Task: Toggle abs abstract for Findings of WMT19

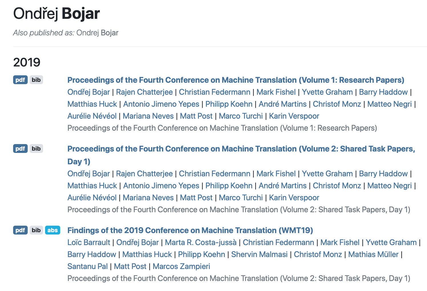Action: [52, 230]
